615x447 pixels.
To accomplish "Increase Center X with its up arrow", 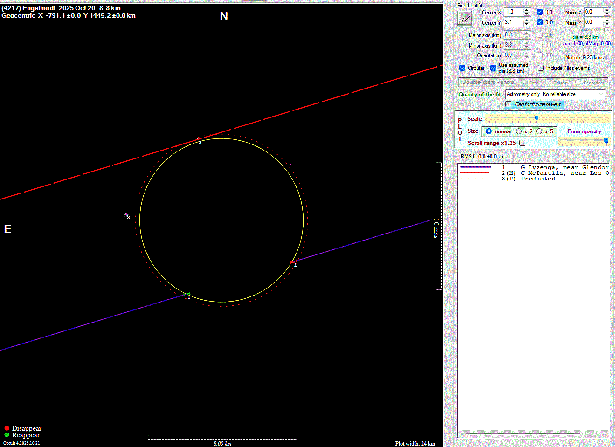I will coord(527,10).
